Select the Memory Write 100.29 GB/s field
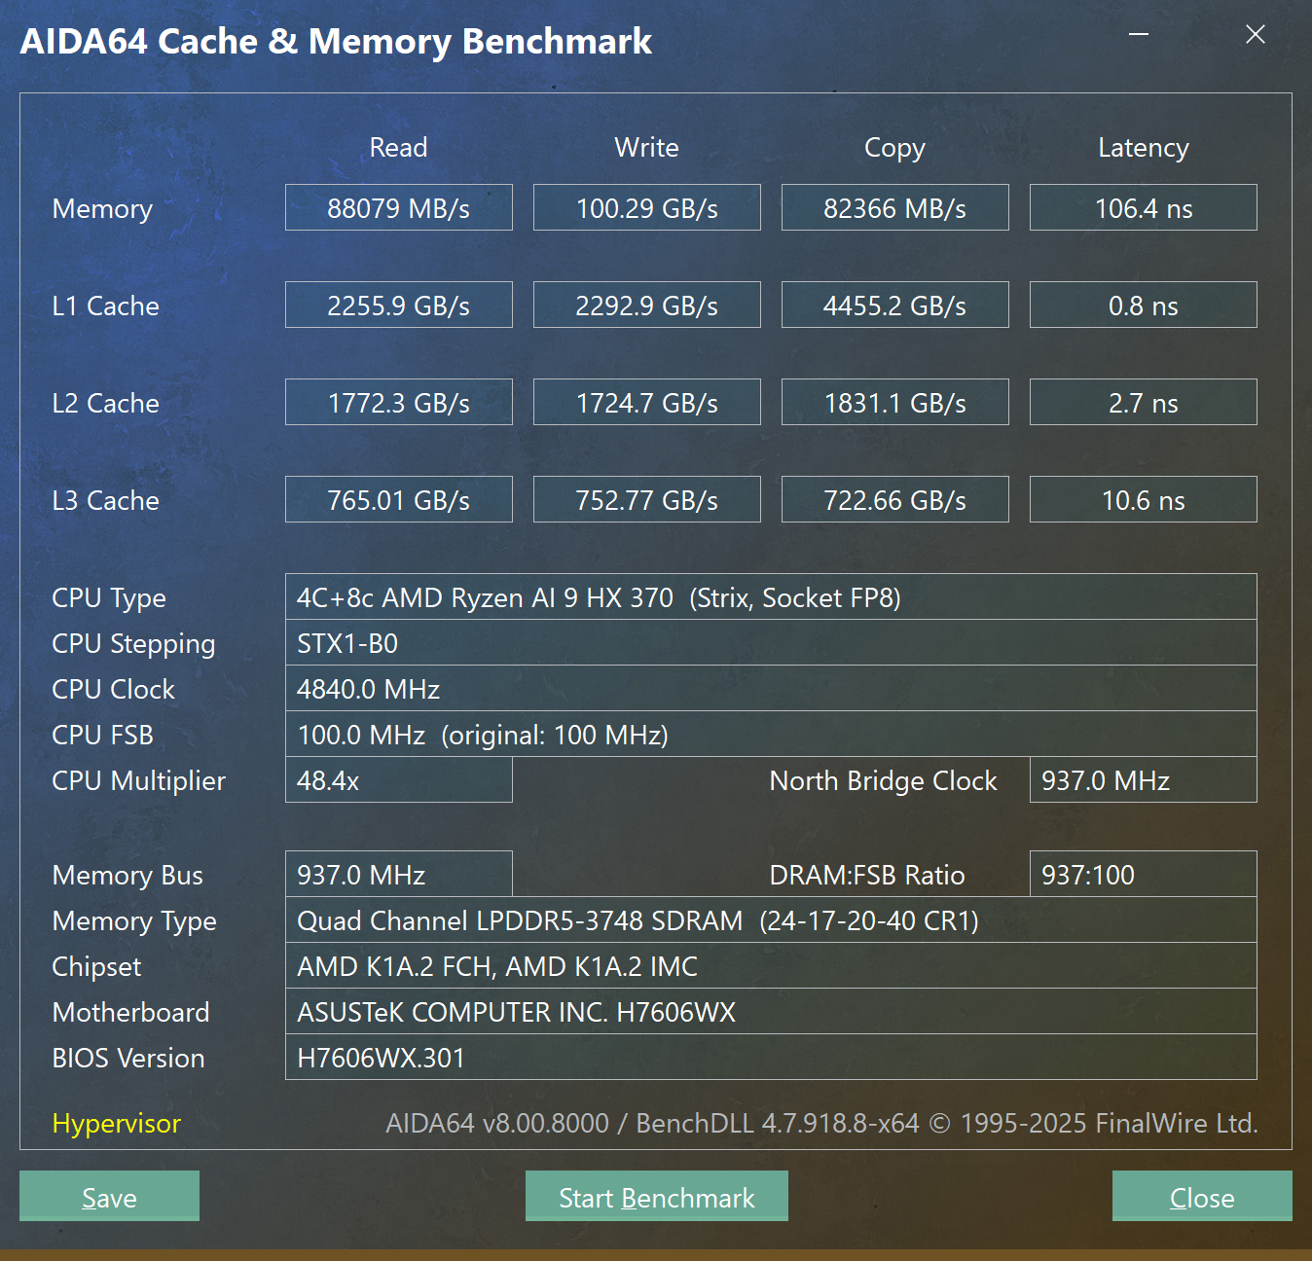This screenshot has height=1261, width=1312. [x=647, y=207]
